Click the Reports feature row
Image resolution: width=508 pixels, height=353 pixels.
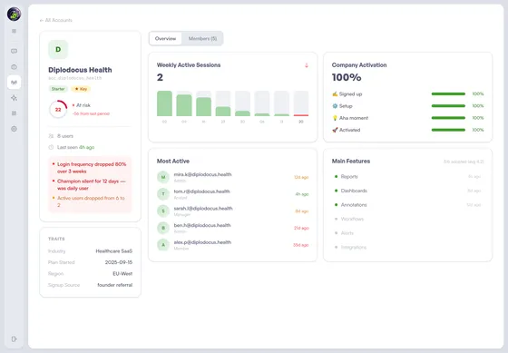click(407, 177)
